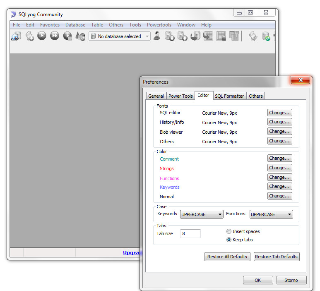The width and height of the screenshot is (320, 291).
Task: Change the Comment color
Action: tap(279, 158)
